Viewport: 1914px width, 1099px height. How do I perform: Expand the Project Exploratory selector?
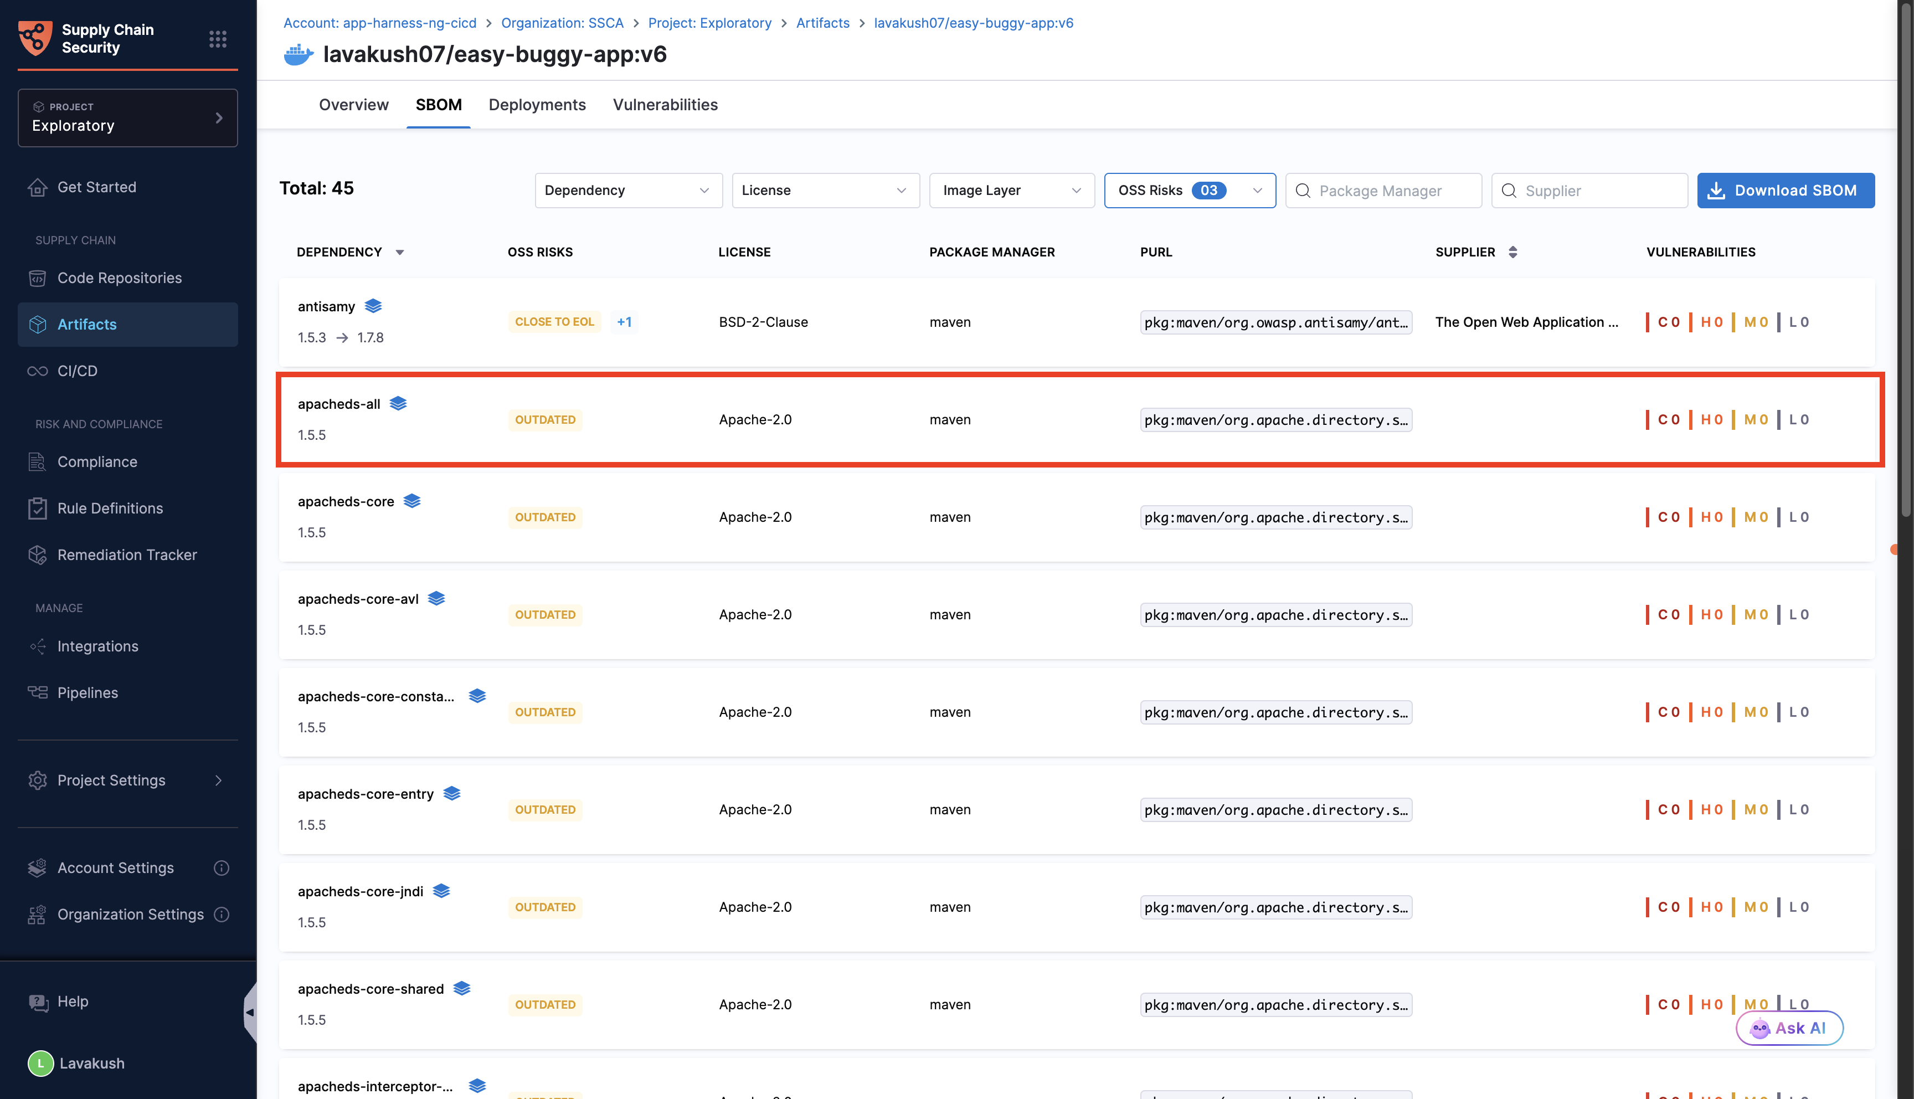coord(127,118)
